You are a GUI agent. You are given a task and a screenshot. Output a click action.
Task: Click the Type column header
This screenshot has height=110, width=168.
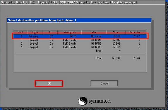(35, 32)
